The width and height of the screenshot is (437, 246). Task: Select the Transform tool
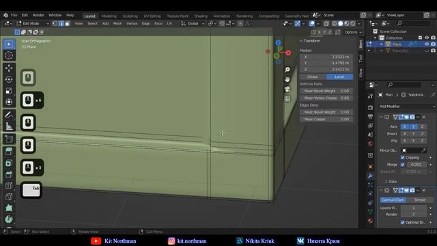coord(9,102)
